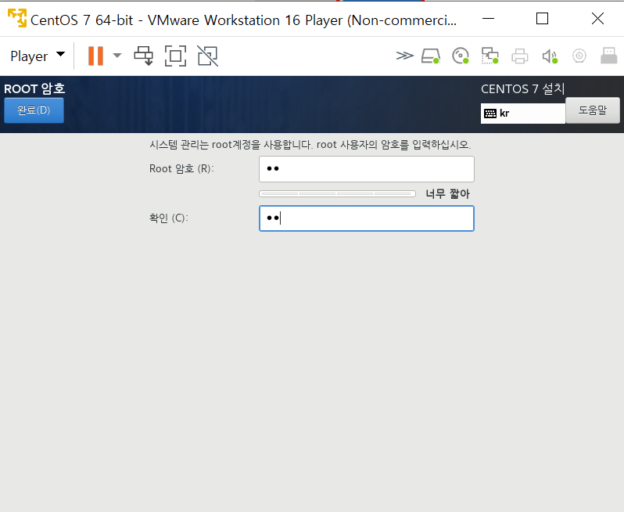Click the '확인 (C):' label
624x512 pixels.
pyautogui.click(x=169, y=218)
